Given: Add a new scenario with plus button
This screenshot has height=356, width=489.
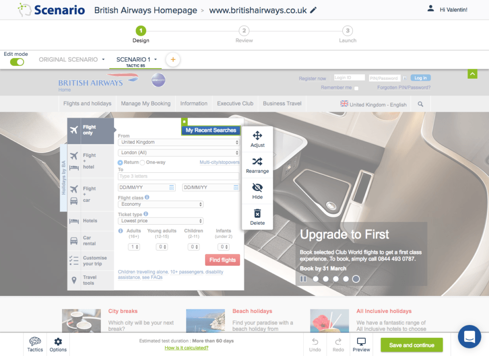Looking at the screenshot, I should click(x=173, y=60).
